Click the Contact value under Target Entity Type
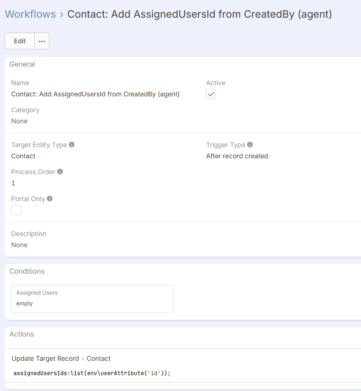This screenshot has height=391, width=361. coord(23,156)
